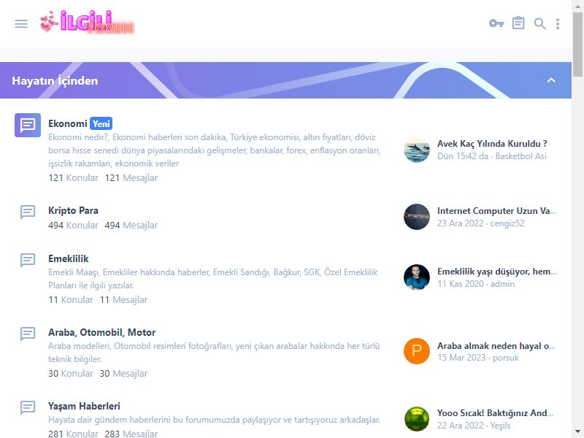The image size is (584, 438).
Task: Click the Yeni badge next to Ekonomi
Action: (x=101, y=123)
